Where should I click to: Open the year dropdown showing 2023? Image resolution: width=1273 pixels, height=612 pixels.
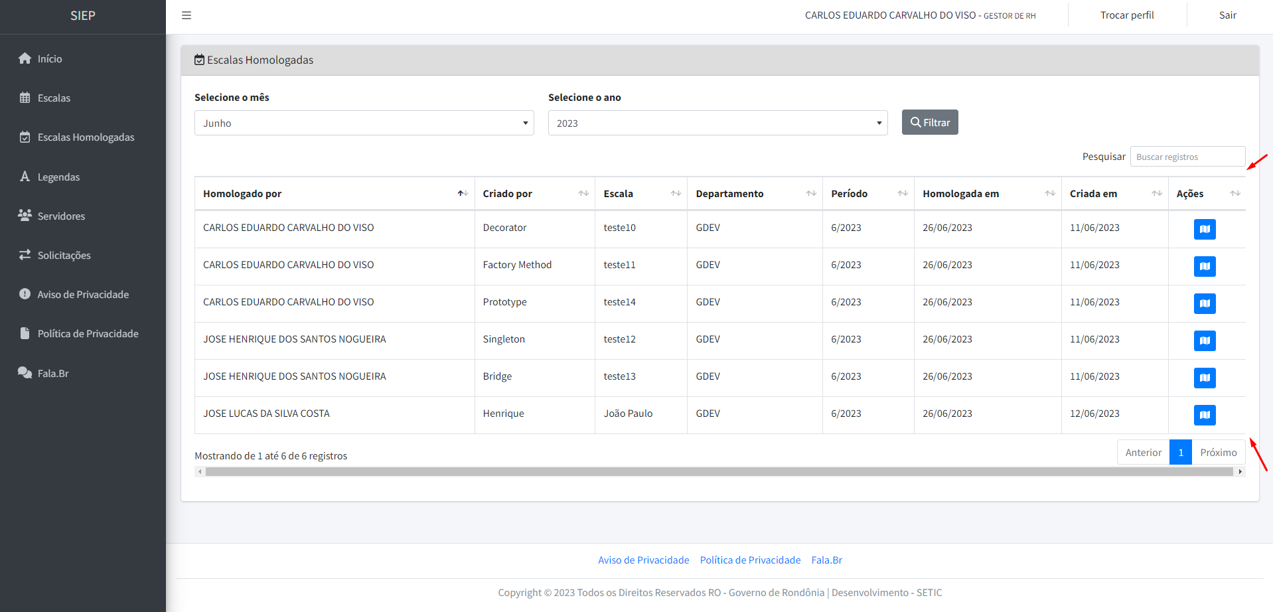click(x=718, y=123)
